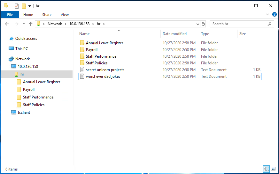This screenshot has height=174, width=279.
Task: Click 10.0.136.158 in the address bar breadcrumb
Action: pyautogui.click(x=79, y=24)
